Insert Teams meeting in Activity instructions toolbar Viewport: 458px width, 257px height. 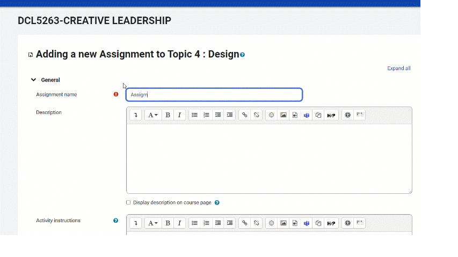(307, 223)
